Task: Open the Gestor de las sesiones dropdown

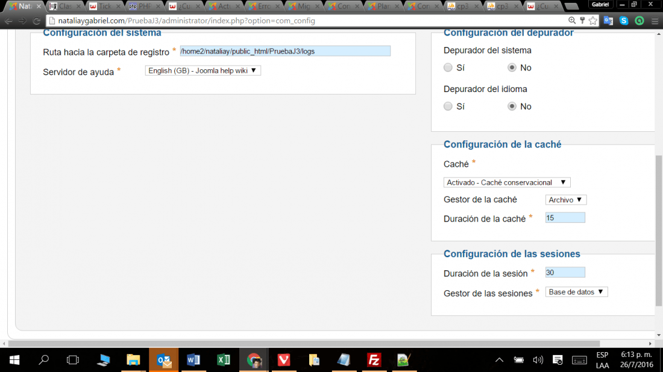Action: (x=576, y=292)
